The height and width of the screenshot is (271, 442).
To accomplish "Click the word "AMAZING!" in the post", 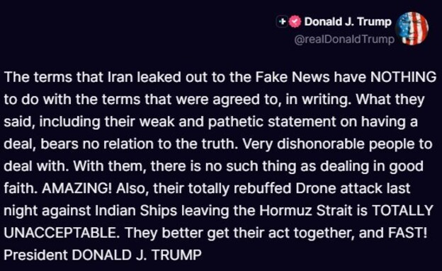I will pyautogui.click(x=76, y=188).
